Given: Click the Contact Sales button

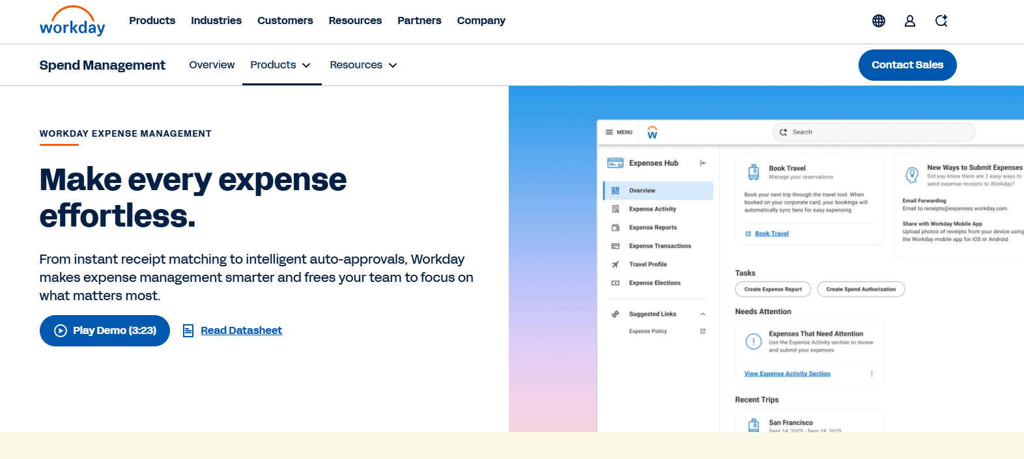Looking at the screenshot, I should tap(907, 65).
